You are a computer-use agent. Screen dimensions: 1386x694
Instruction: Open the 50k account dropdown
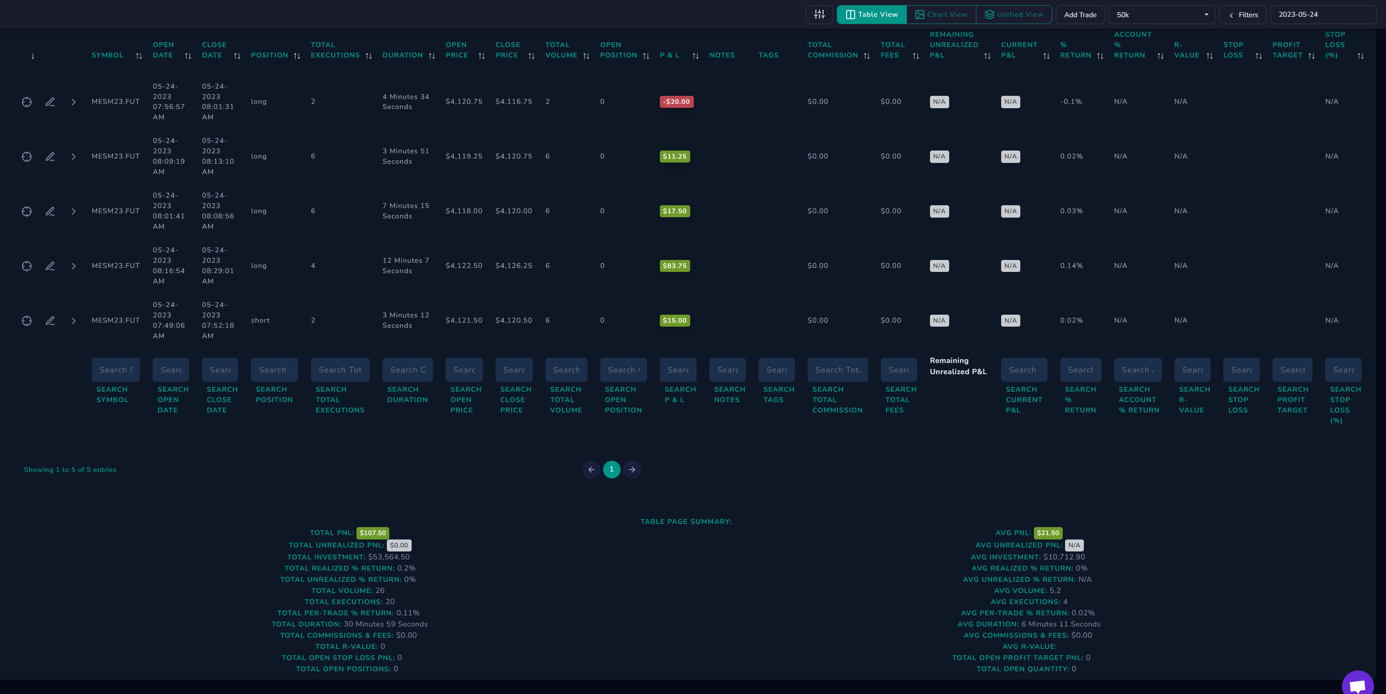(x=1161, y=14)
